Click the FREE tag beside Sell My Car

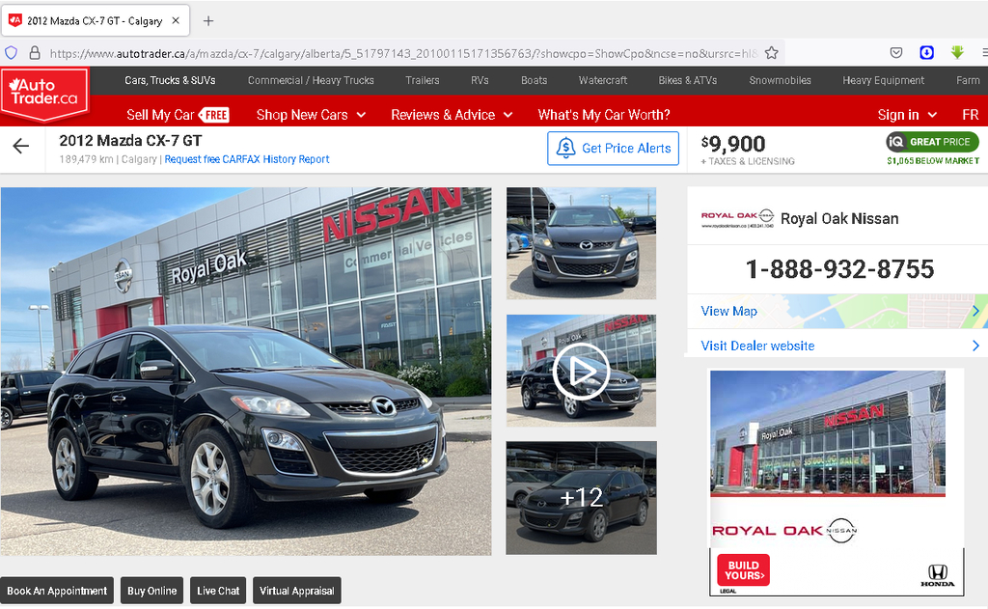[x=214, y=115]
